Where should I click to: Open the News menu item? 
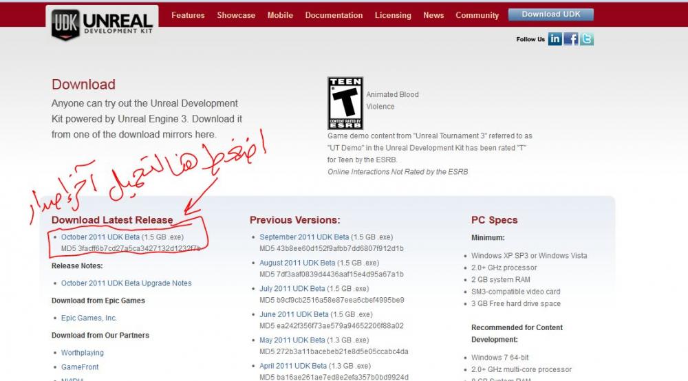433,15
